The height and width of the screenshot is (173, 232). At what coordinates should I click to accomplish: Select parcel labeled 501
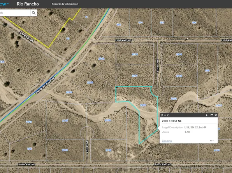(x=118, y=24)
